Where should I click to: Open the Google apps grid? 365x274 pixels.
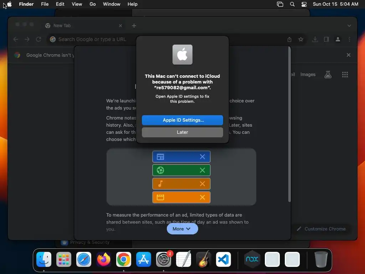tap(345, 75)
